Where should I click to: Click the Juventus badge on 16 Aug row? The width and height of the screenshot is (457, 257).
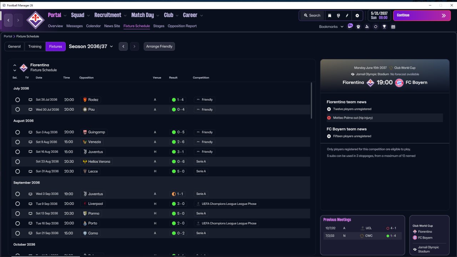(85, 152)
